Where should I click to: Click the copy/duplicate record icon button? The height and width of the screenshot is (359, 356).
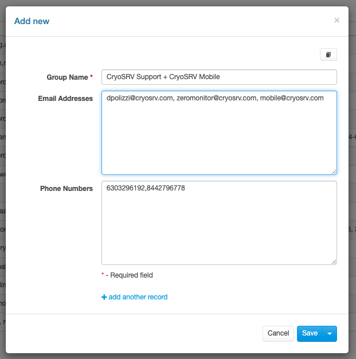328,54
